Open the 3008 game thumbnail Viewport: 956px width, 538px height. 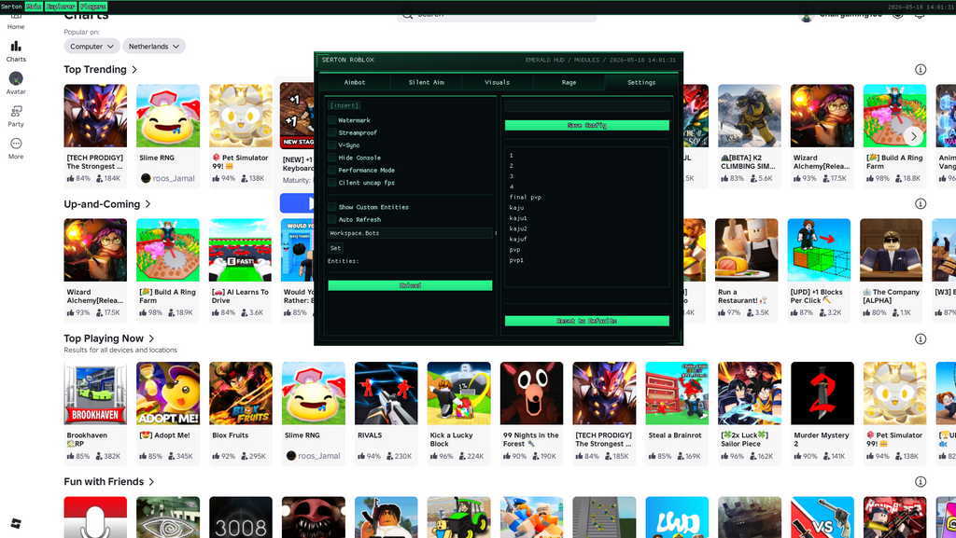tap(241, 517)
